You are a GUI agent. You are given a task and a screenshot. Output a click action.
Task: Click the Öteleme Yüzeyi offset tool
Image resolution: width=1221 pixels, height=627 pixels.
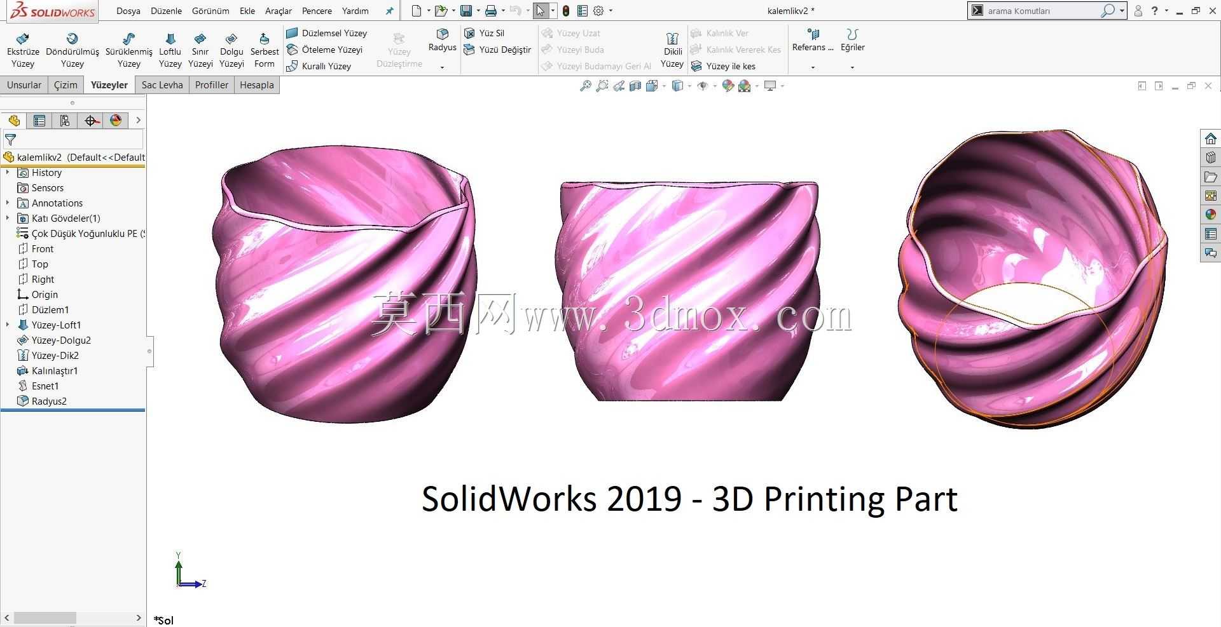click(325, 50)
